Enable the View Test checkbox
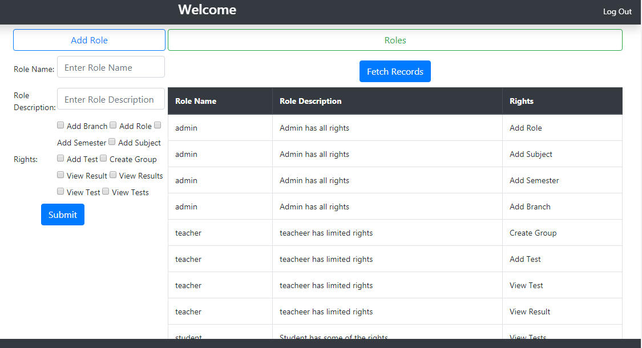 click(60, 191)
